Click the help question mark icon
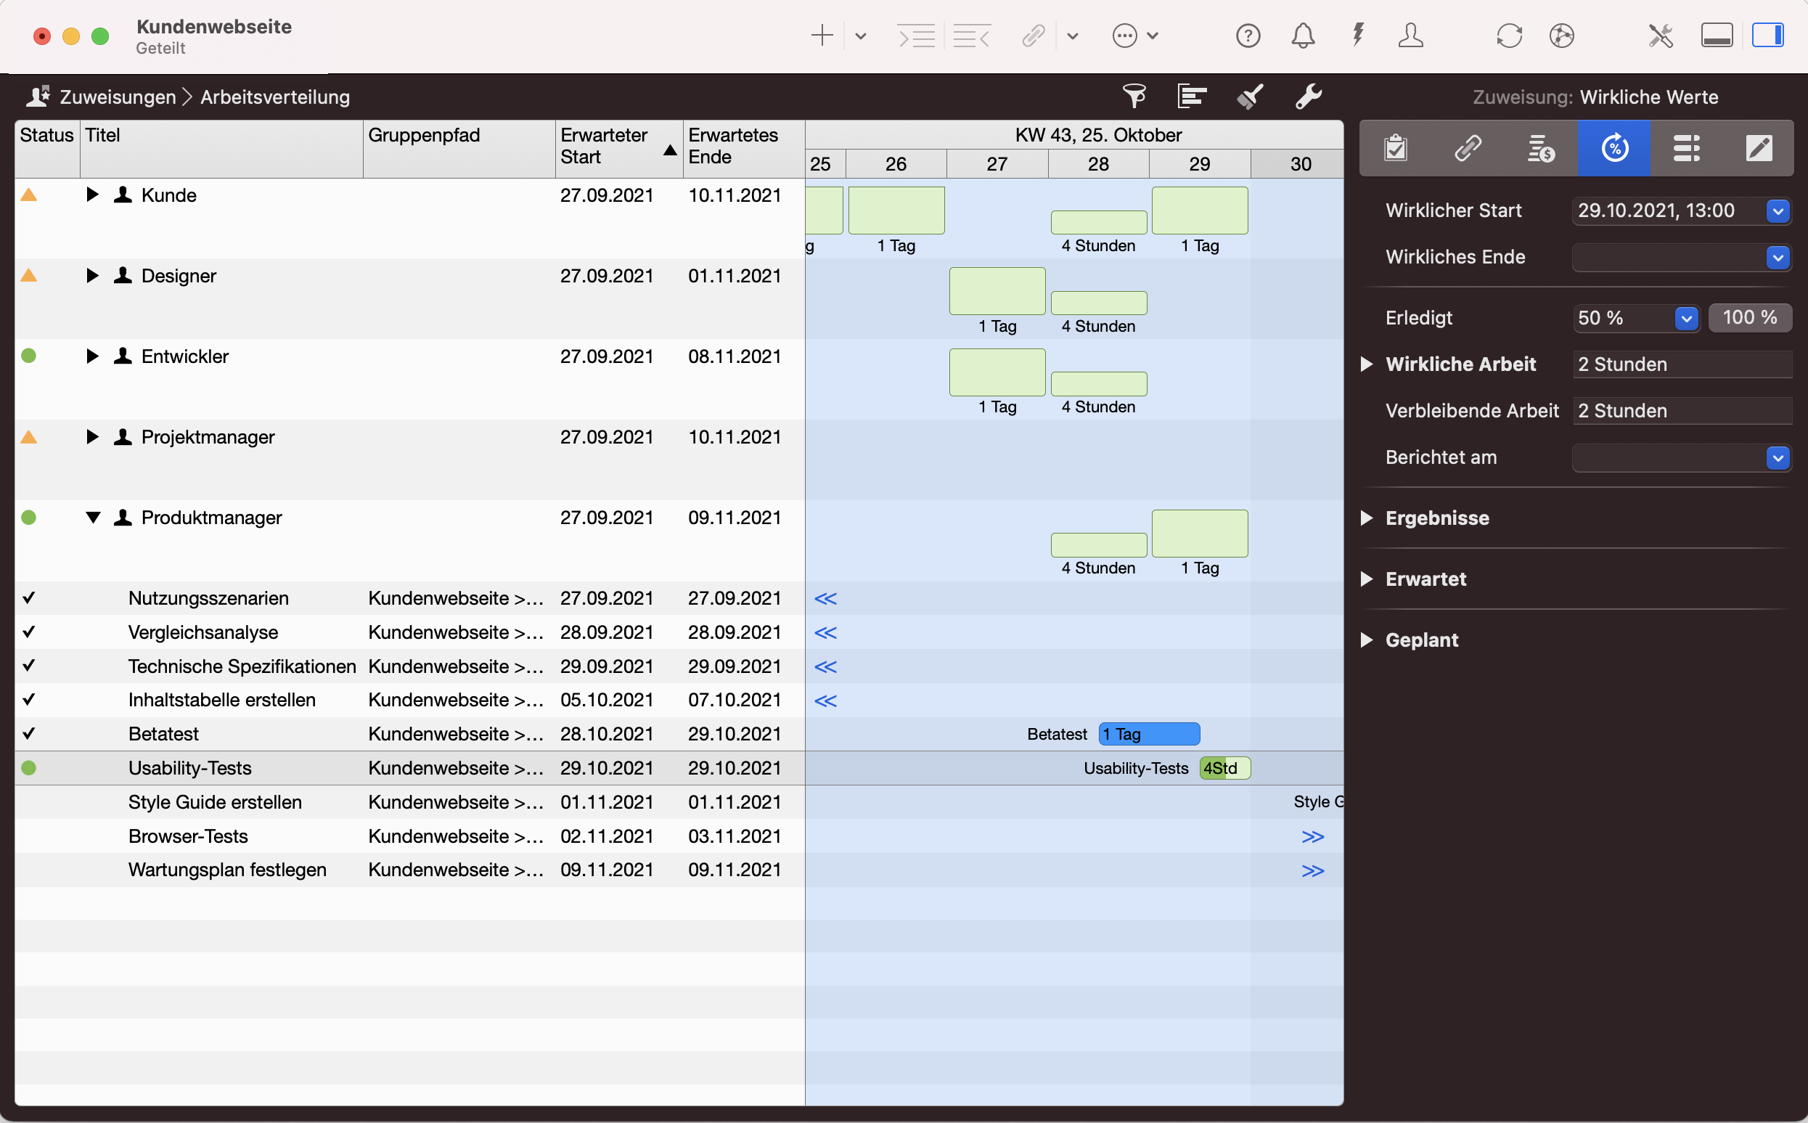 click(x=1248, y=36)
